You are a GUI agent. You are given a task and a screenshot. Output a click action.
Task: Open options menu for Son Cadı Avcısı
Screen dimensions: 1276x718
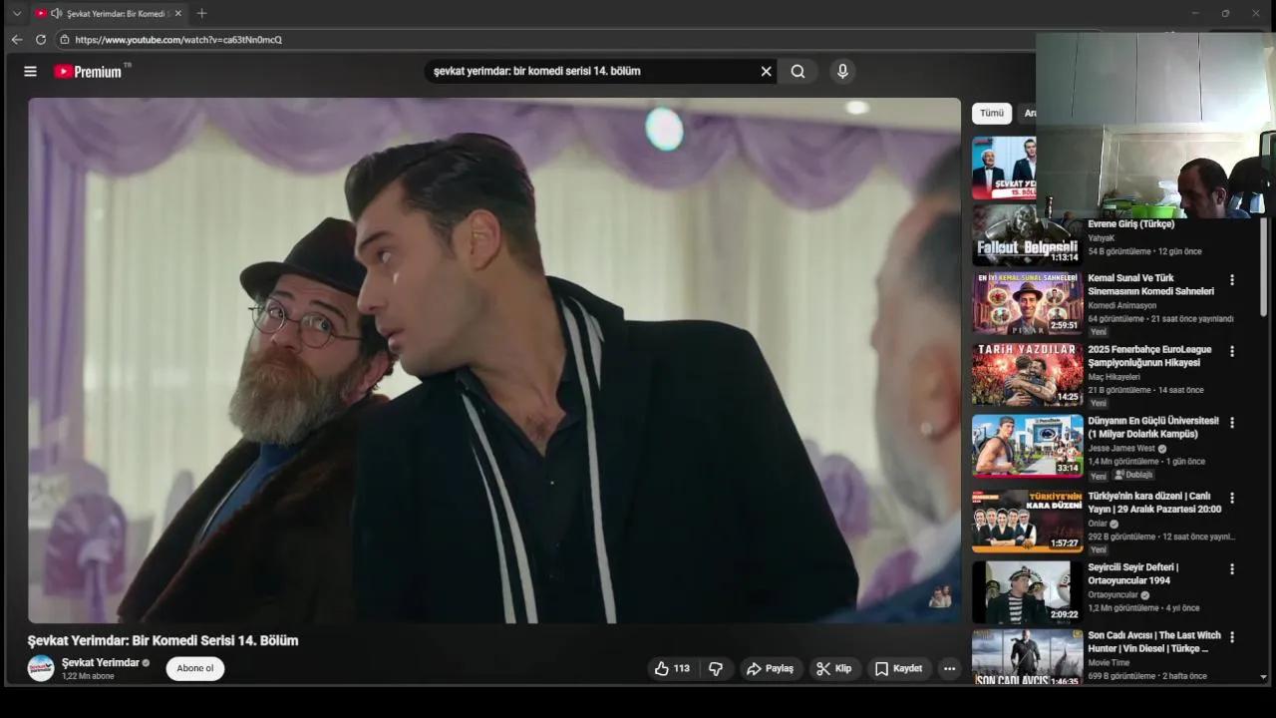pos(1232,637)
